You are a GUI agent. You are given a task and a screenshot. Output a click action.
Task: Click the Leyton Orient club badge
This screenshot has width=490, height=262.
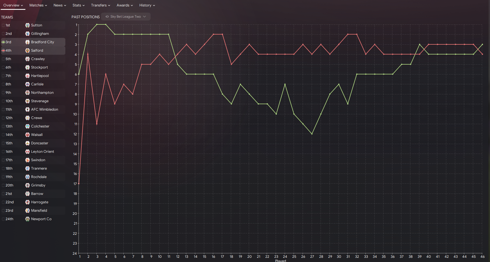27,152
